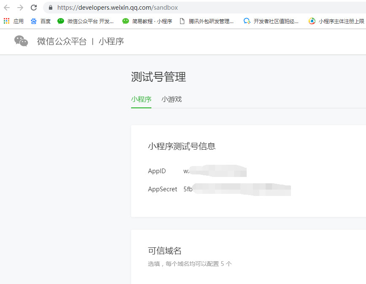
Task: Click the chat icon before 开发者社区值班经
Action: tap(247, 21)
